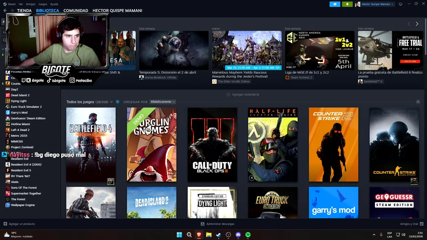Open Spotify from the taskbar
Image resolution: width=427 pixels, height=240 pixels.
click(248, 235)
